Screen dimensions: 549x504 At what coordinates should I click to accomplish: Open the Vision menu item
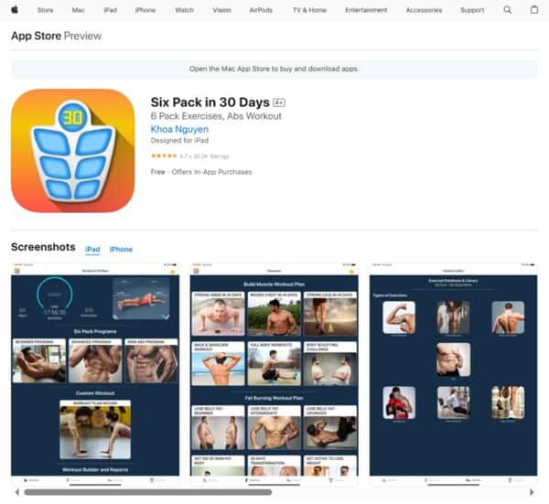point(221,10)
